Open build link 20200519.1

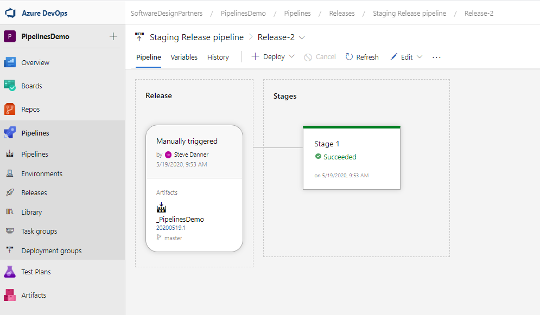coord(170,228)
